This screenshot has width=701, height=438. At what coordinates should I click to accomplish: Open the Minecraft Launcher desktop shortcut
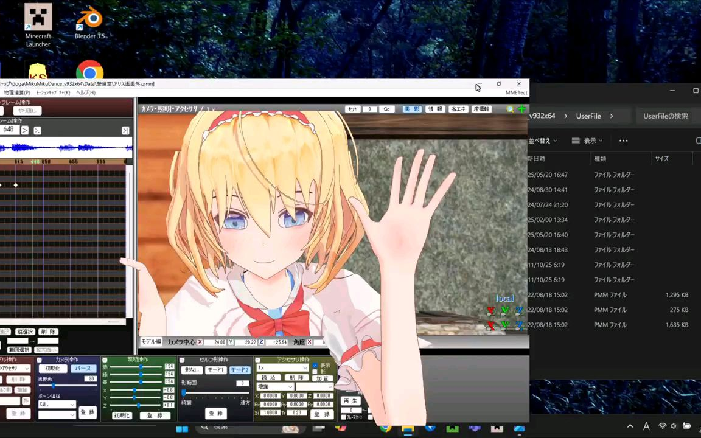tap(38, 25)
